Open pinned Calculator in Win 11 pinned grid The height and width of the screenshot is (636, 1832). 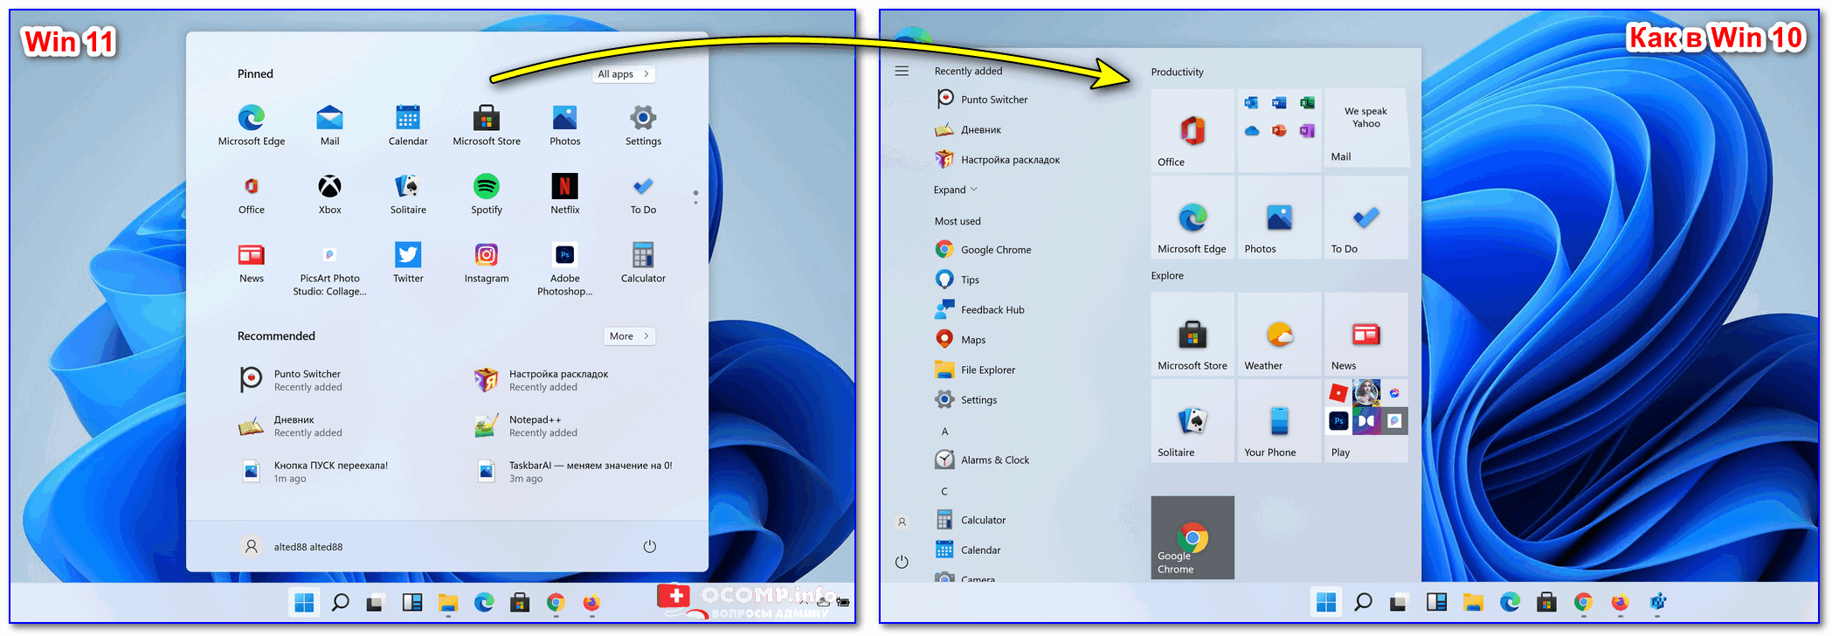(x=643, y=263)
